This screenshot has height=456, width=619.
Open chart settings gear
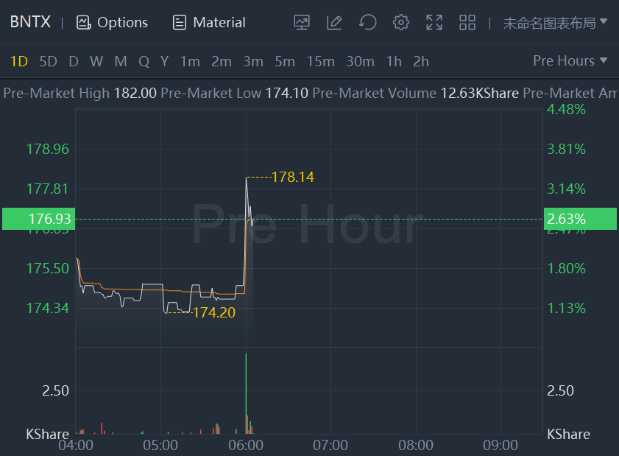[401, 22]
